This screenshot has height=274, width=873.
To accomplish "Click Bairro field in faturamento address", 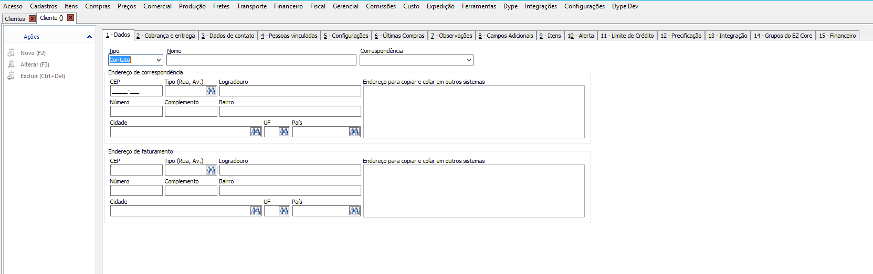I will tap(290, 191).
